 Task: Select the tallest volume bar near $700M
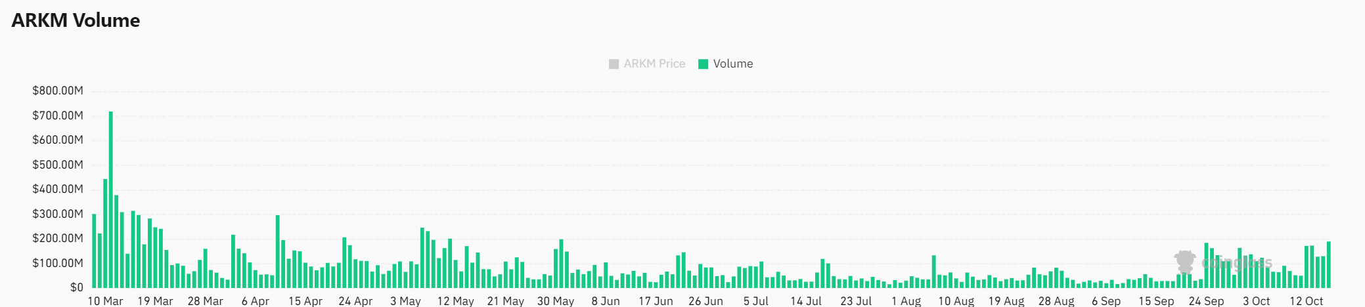pyautogui.click(x=111, y=199)
